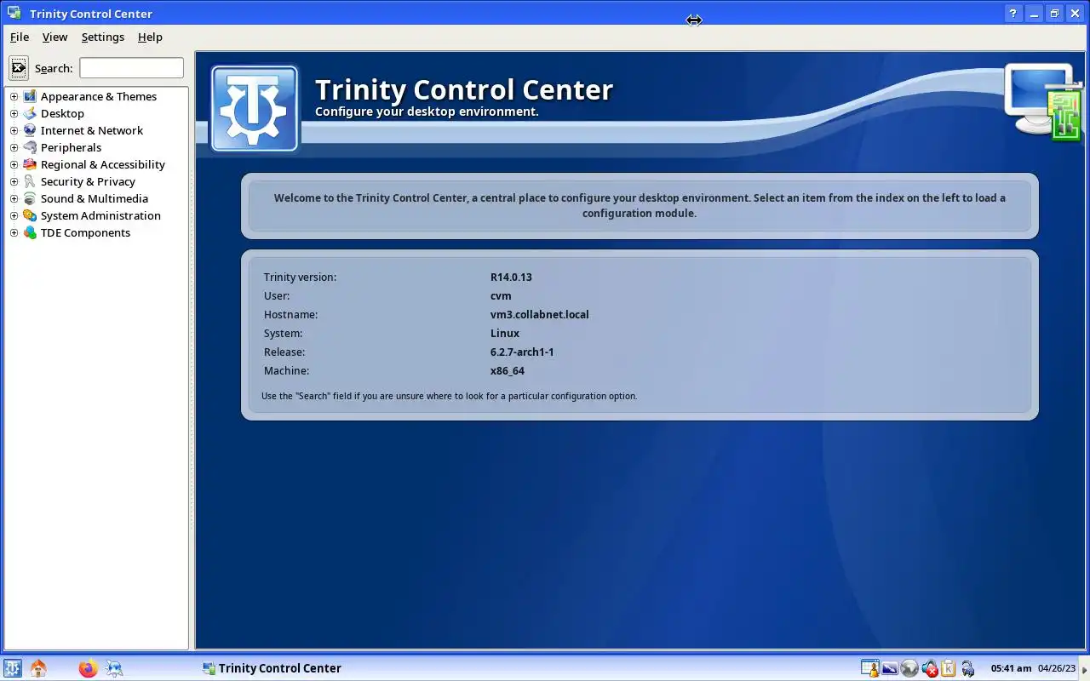This screenshot has width=1090, height=681.
Task: Click the window menu icon in title bar
Action: click(x=14, y=13)
